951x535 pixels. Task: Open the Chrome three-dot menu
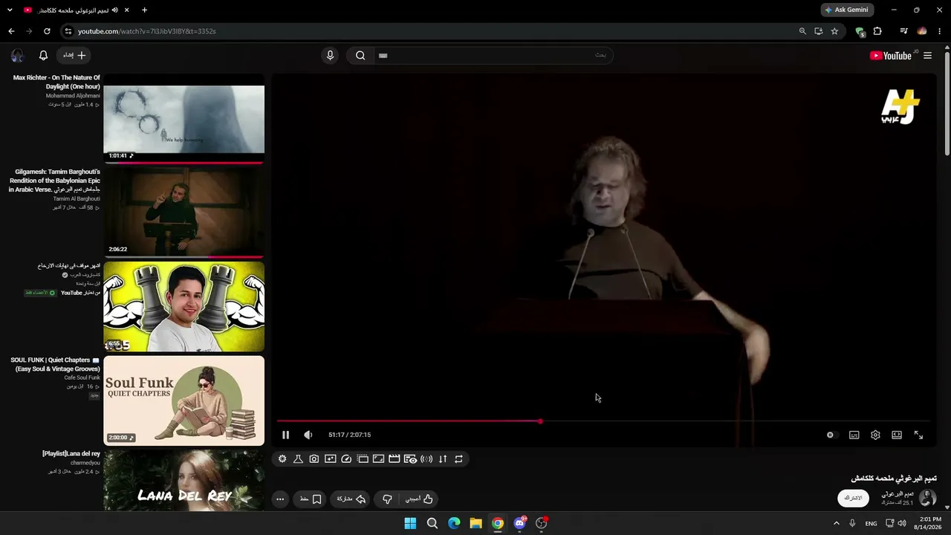(940, 31)
